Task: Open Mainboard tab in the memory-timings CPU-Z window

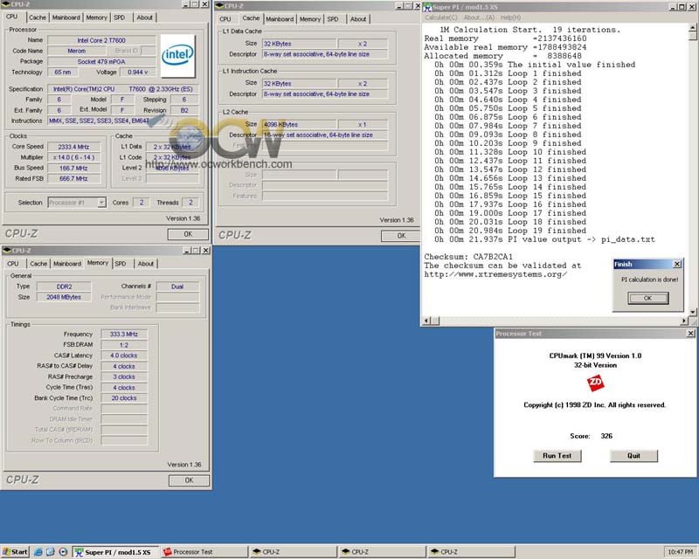Action: (67, 264)
